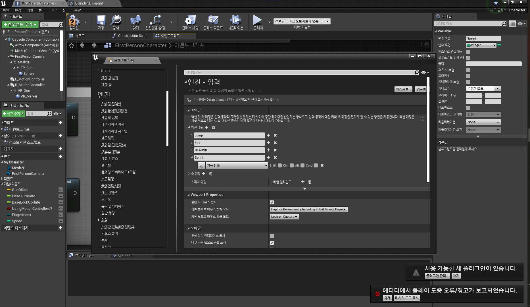This screenshot has width=530, height=307.
Task: Enable 항상 터치 인터페이스 표시 checkbox
Action: [x=272, y=236]
